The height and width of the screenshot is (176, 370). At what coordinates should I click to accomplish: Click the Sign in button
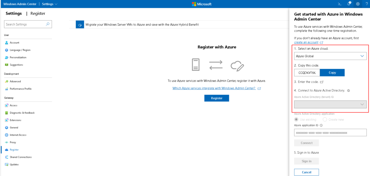pyautogui.click(x=306, y=161)
